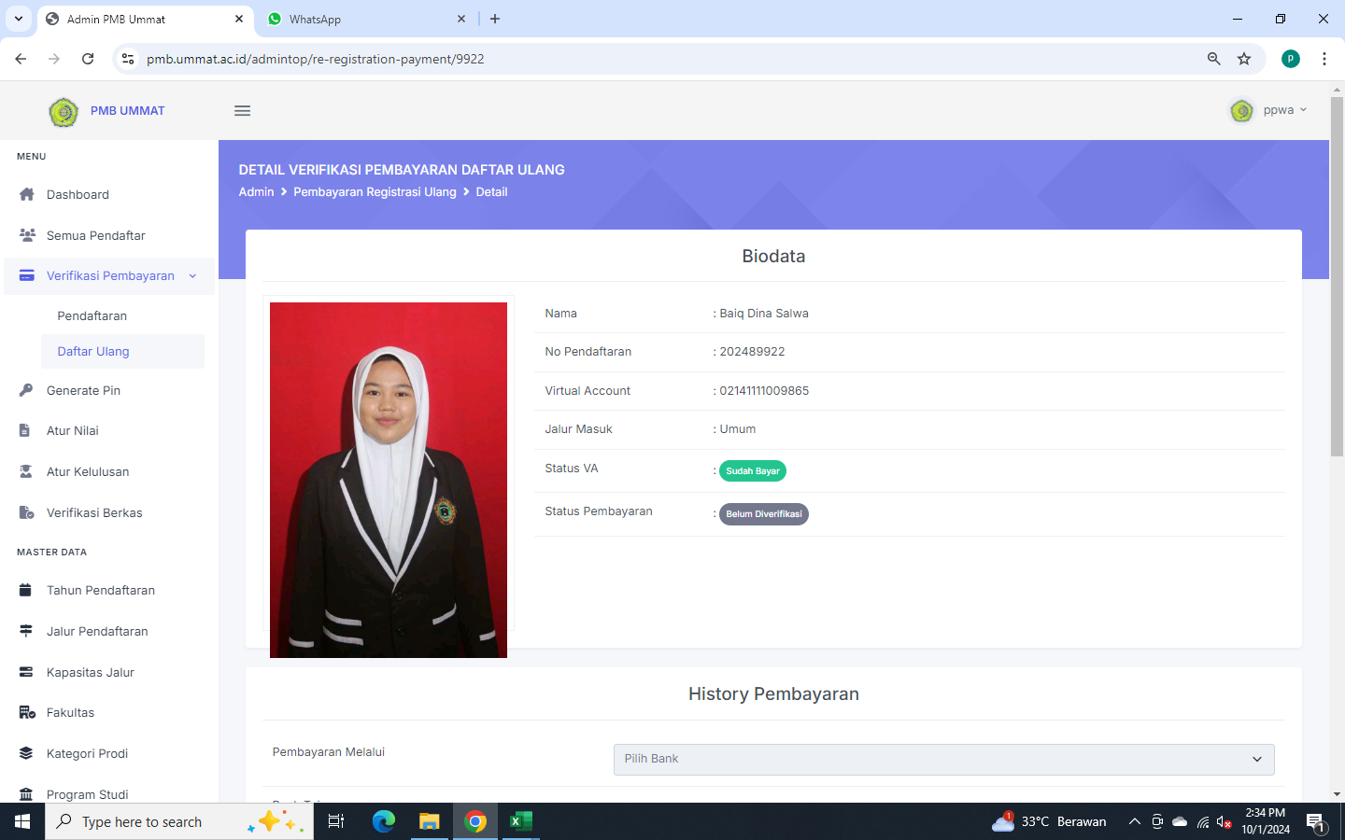This screenshot has width=1345, height=840.
Task: Open Pendaftaran submenu item
Action: click(92, 316)
